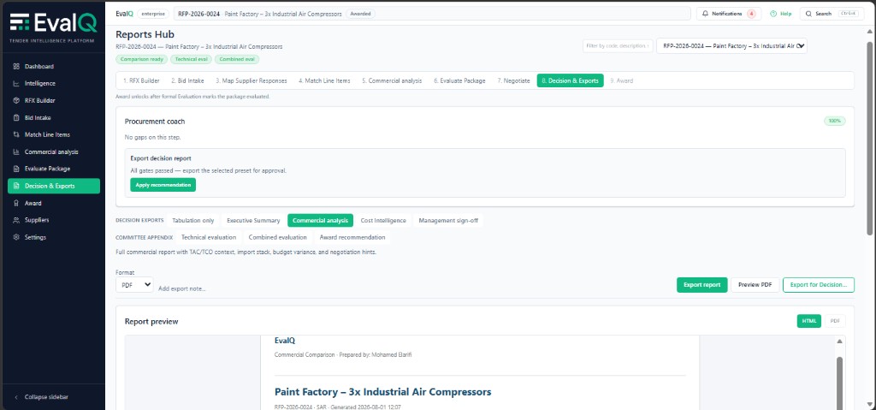This screenshot has height=410, width=876.
Task: Open Settings from the sidebar
Action: coord(54,237)
